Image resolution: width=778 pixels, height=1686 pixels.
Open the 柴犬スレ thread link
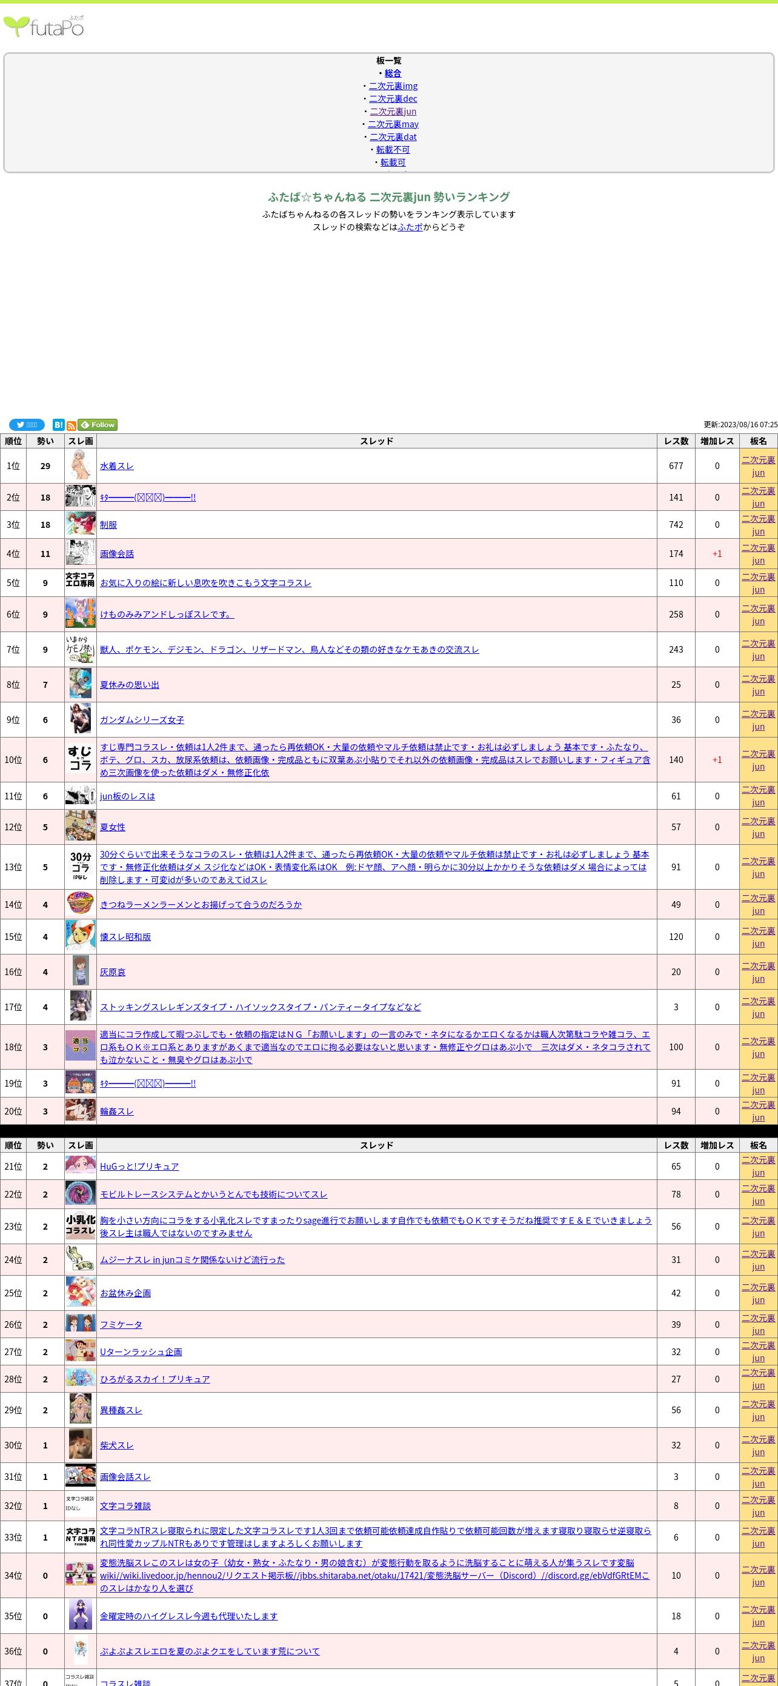[x=116, y=1446]
